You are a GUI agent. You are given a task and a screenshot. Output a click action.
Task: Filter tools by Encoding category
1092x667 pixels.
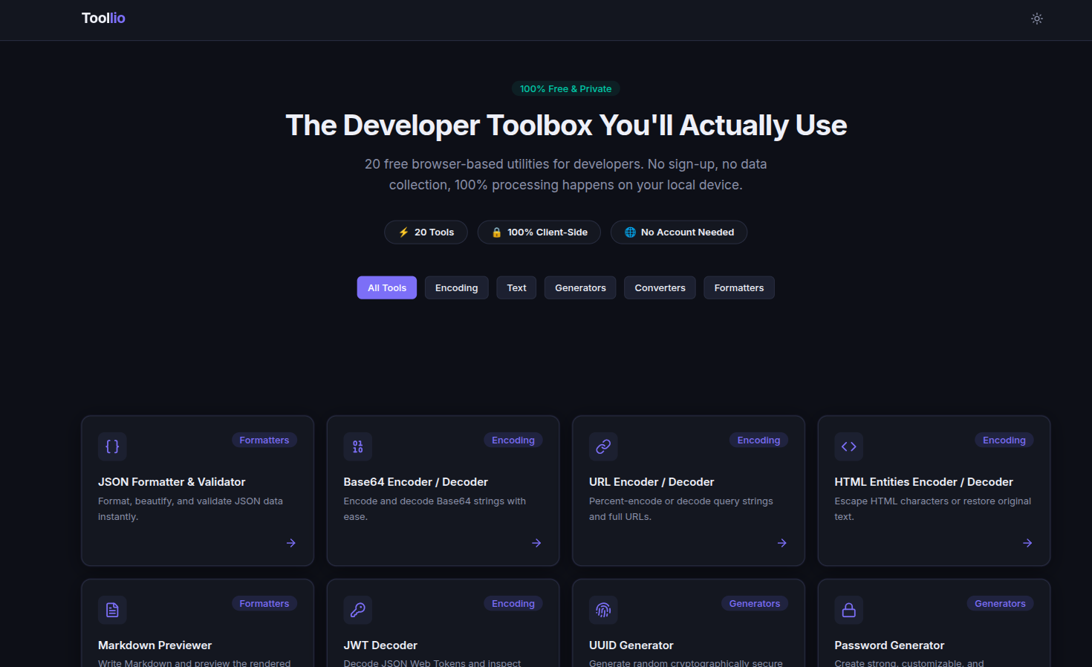coord(456,287)
